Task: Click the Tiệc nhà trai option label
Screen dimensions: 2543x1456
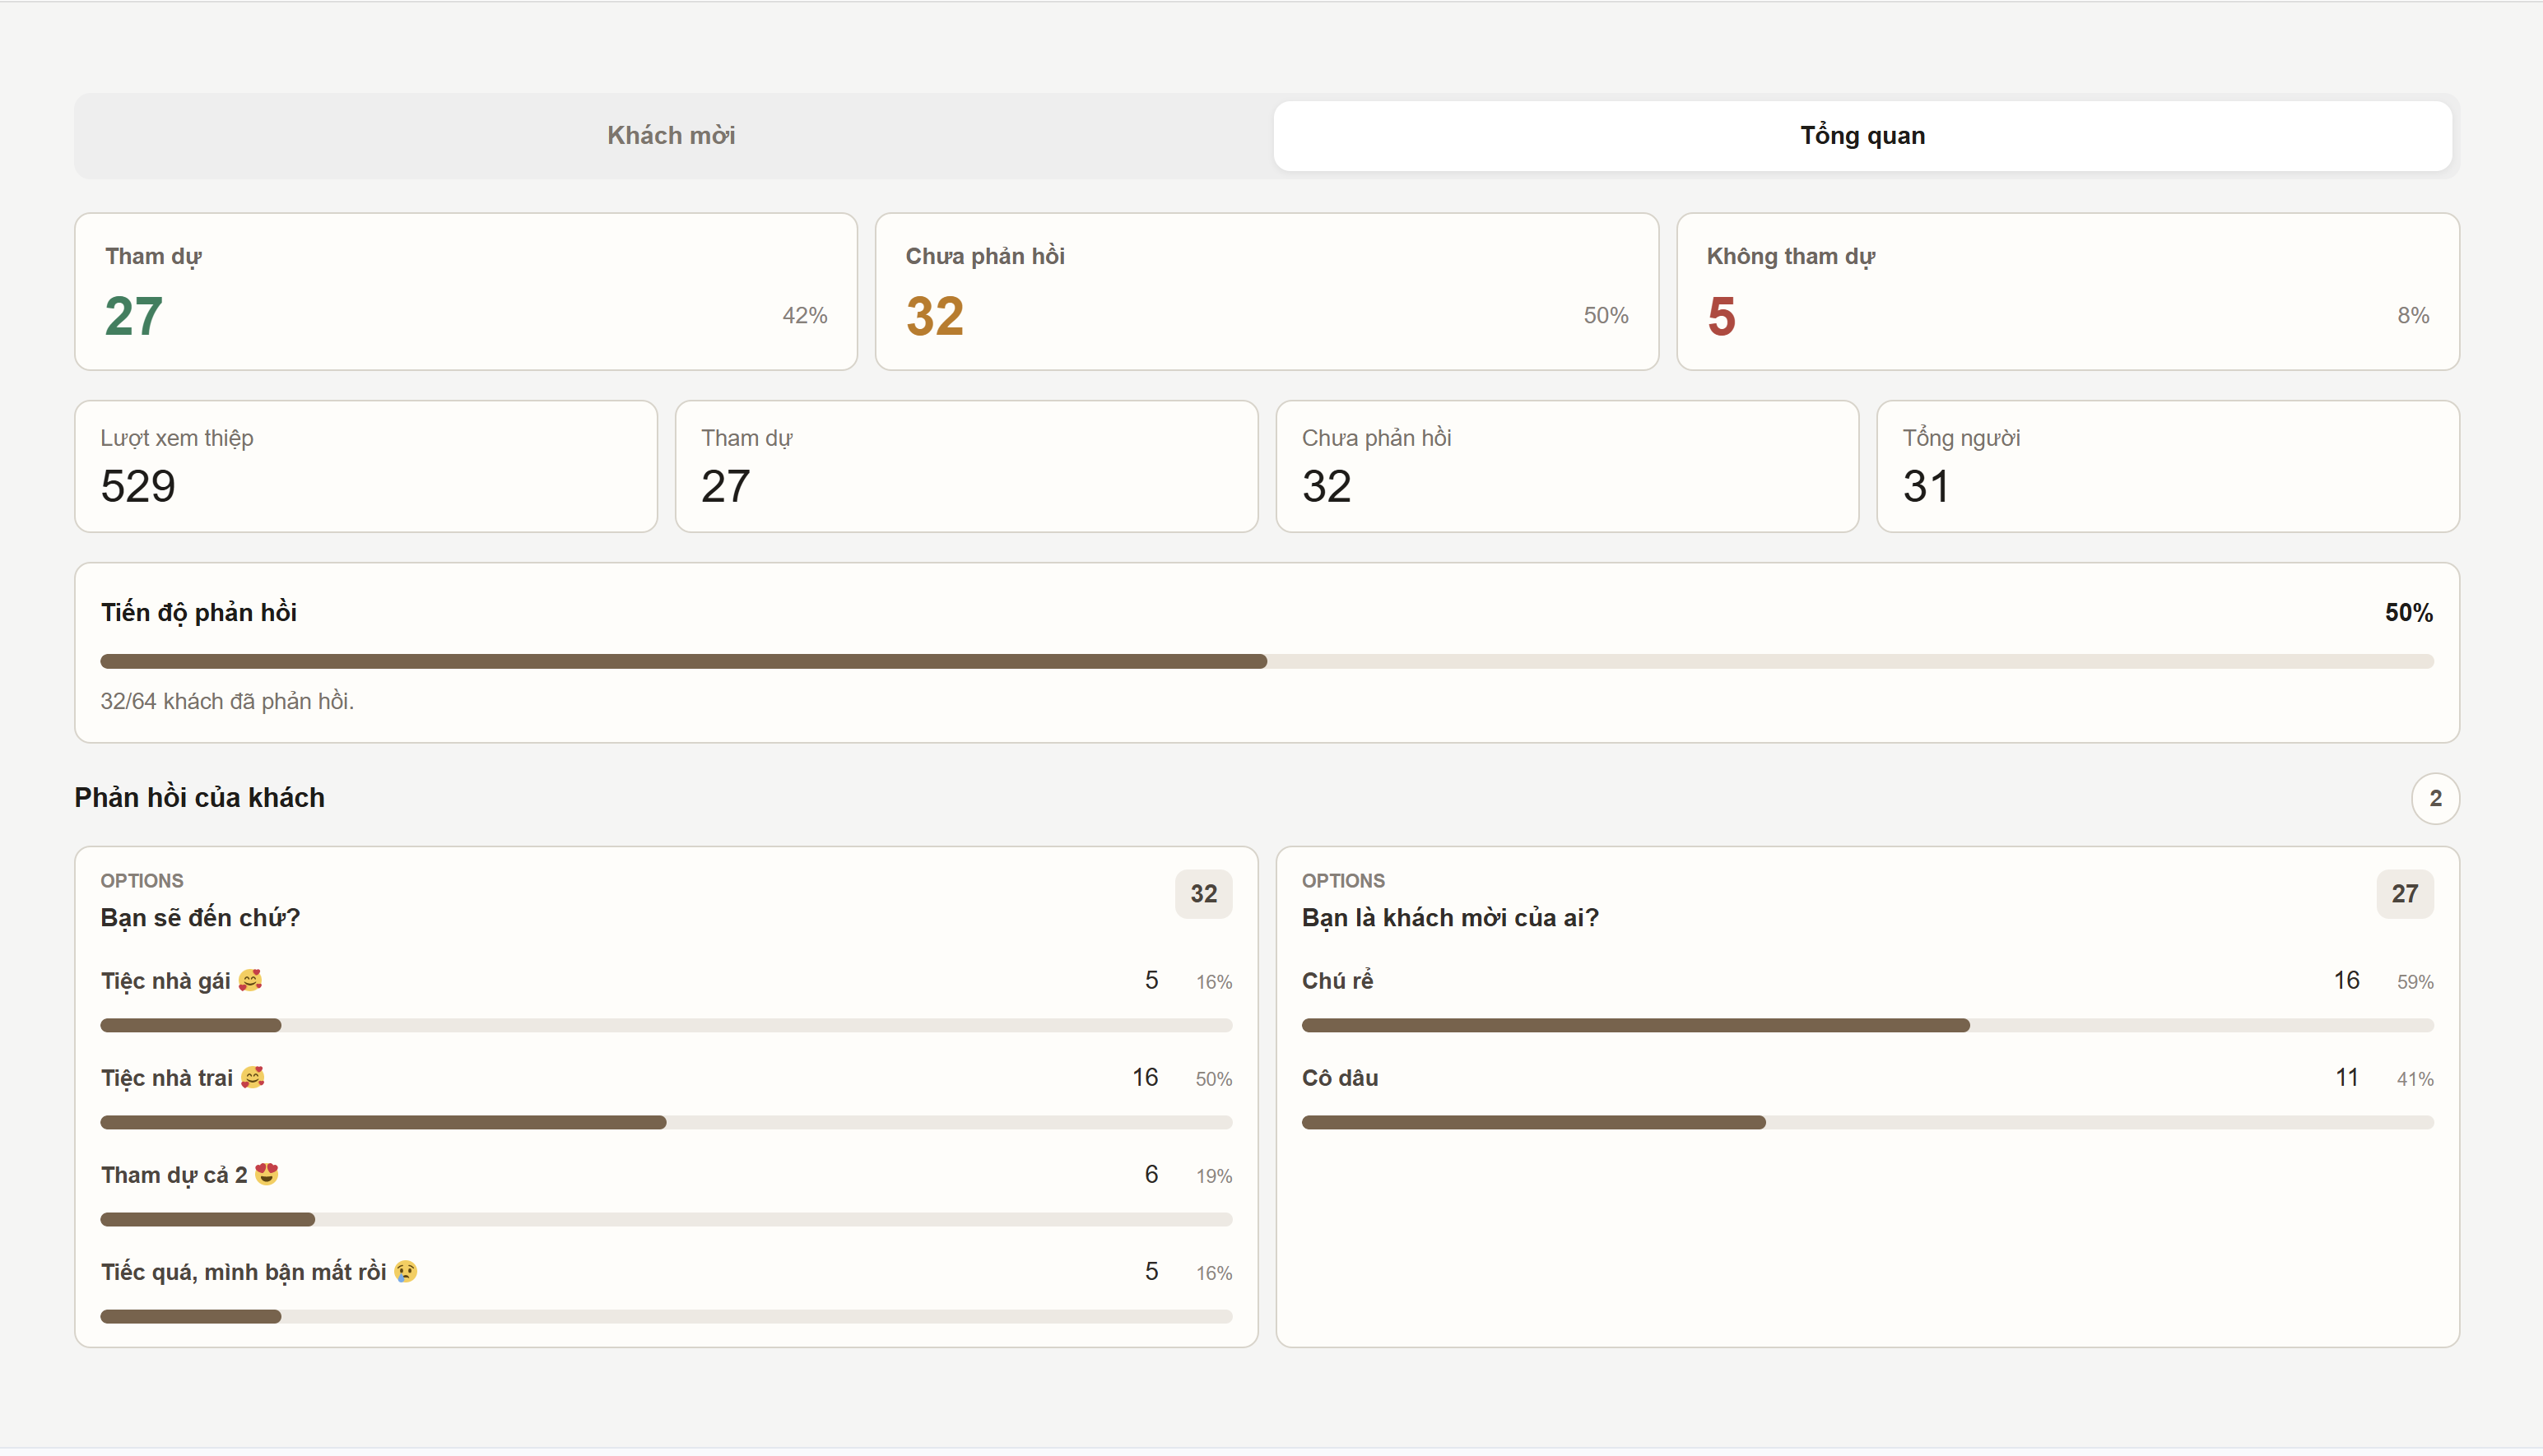Action: (166, 1078)
